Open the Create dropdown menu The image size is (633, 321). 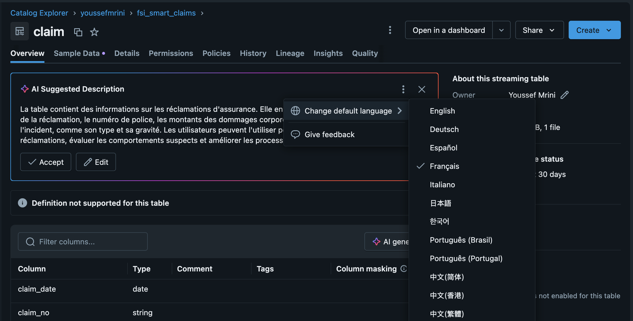point(594,30)
